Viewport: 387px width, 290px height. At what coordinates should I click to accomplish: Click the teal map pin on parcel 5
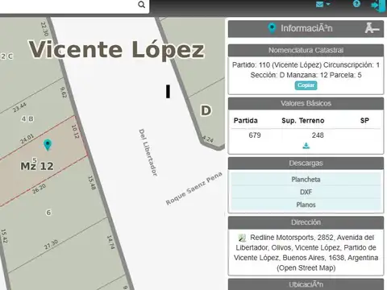coord(48,145)
